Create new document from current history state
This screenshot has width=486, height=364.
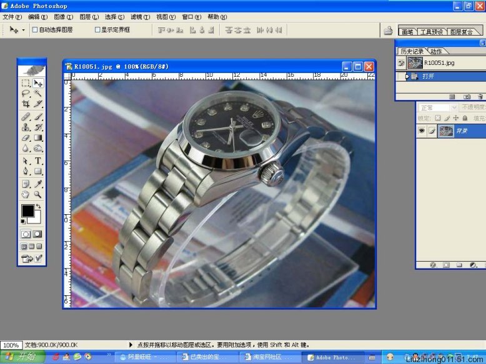pos(452,97)
